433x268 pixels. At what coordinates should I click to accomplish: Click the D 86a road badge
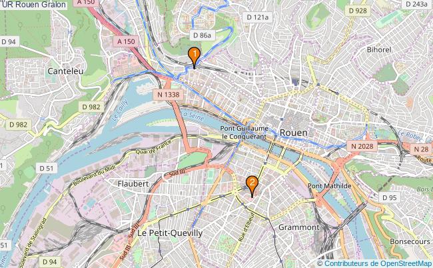[202, 35]
